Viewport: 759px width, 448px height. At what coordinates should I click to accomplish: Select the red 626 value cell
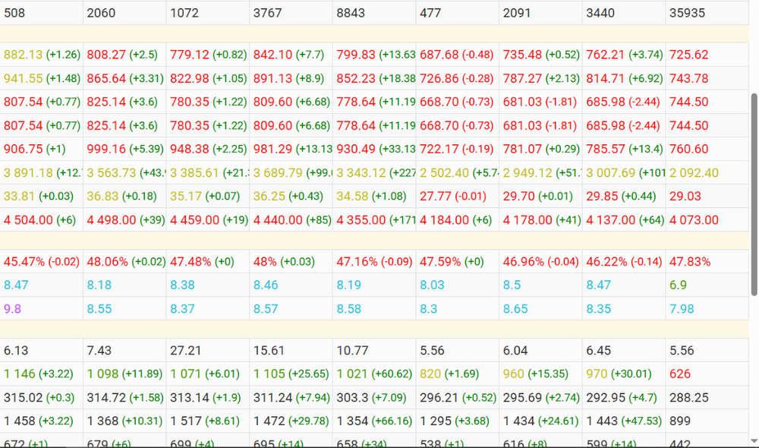tap(707, 374)
